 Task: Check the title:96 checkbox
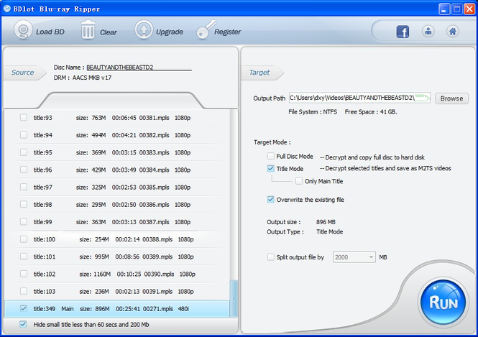point(24,170)
